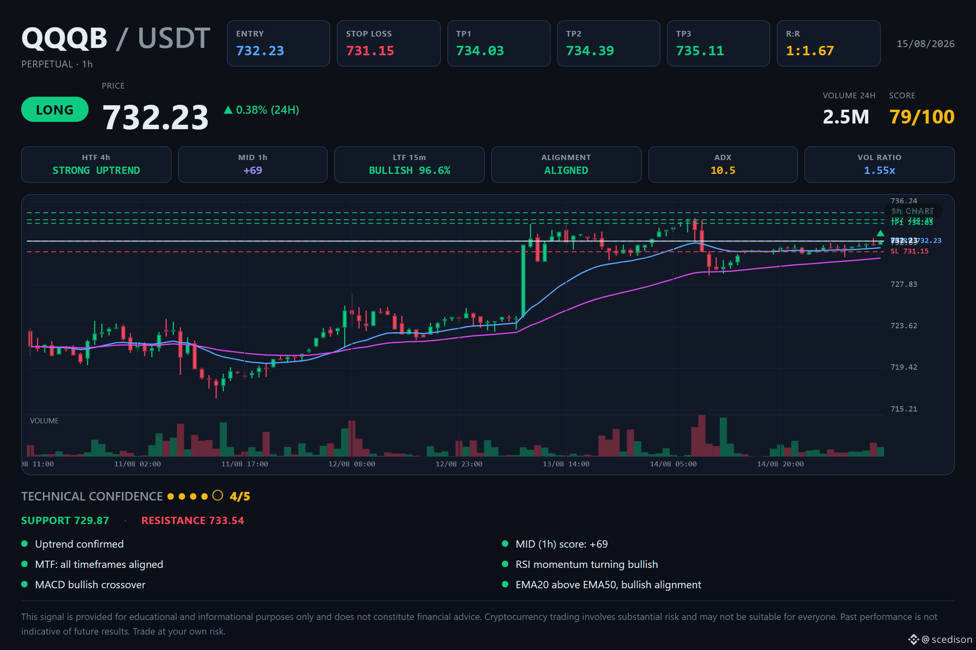This screenshot has height=650, width=976.
Task: Click "MTF: all timeframes aligned" bullet
Action: [x=99, y=564]
